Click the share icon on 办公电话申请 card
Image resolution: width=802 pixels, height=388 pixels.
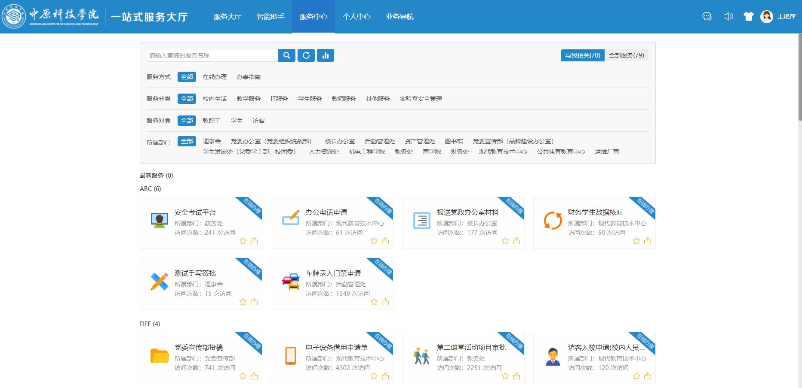pyautogui.click(x=385, y=241)
